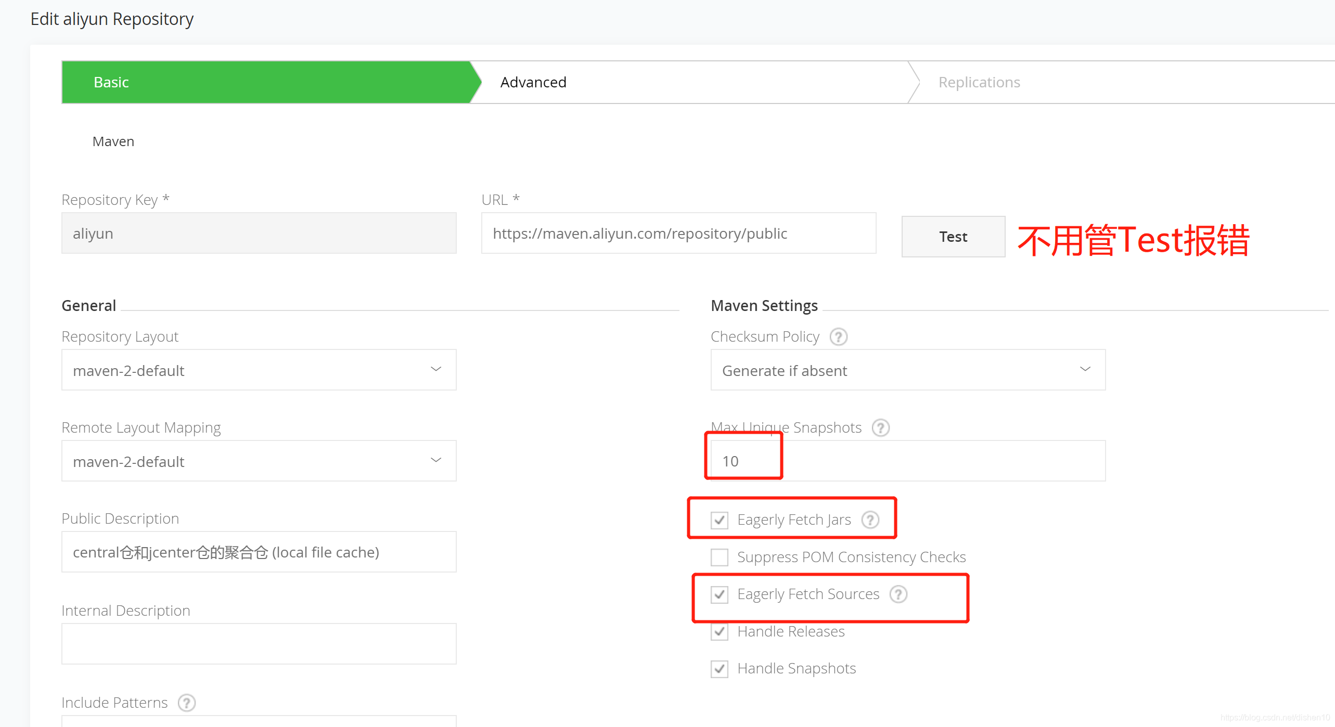Click help icon next to Include Patterns
The width and height of the screenshot is (1335, 727).
click(186, 703)
